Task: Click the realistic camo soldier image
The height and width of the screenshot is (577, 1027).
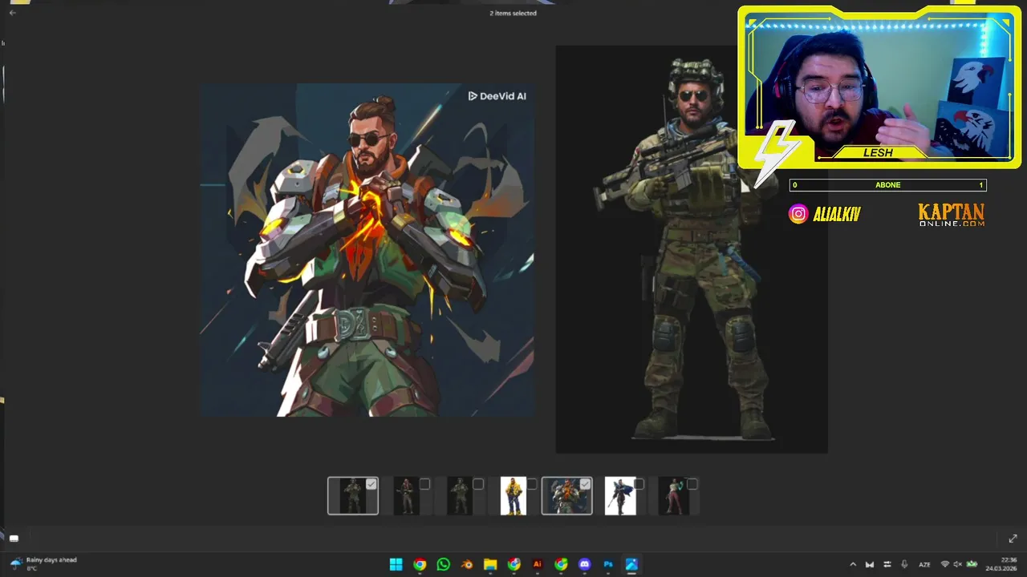Action: click(692, 249)
